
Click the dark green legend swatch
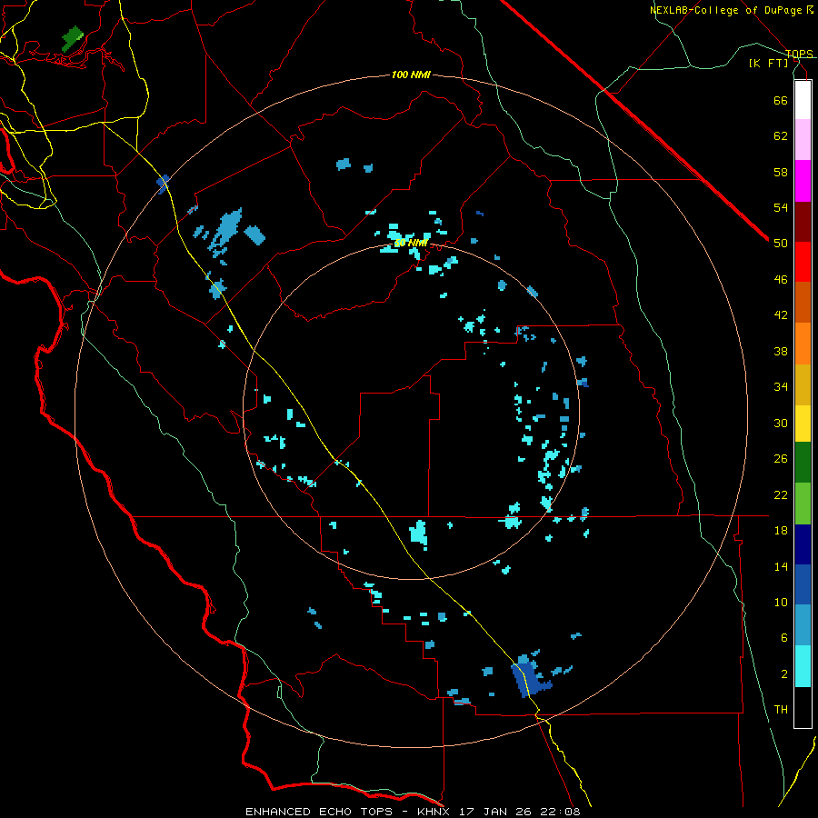(803, 463)
